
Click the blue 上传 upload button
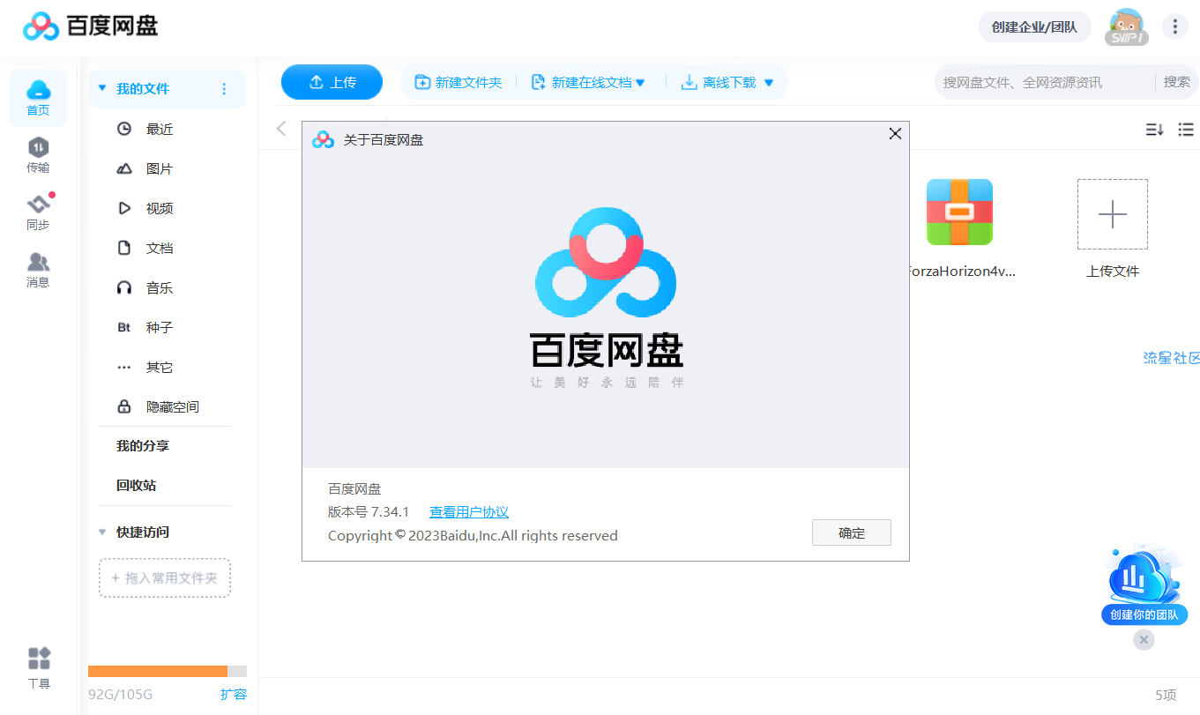click(x=332, y=82)
